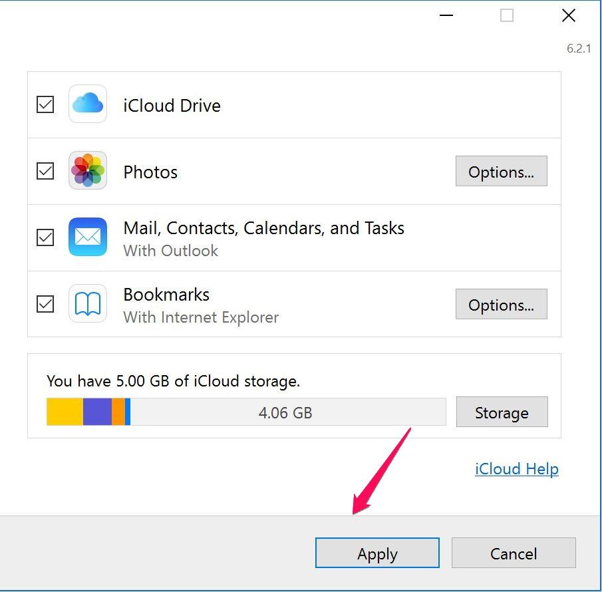
Task: Disable Mail, Contacts, Calendars, and Tasks checkbox
Action: [45, 237]
